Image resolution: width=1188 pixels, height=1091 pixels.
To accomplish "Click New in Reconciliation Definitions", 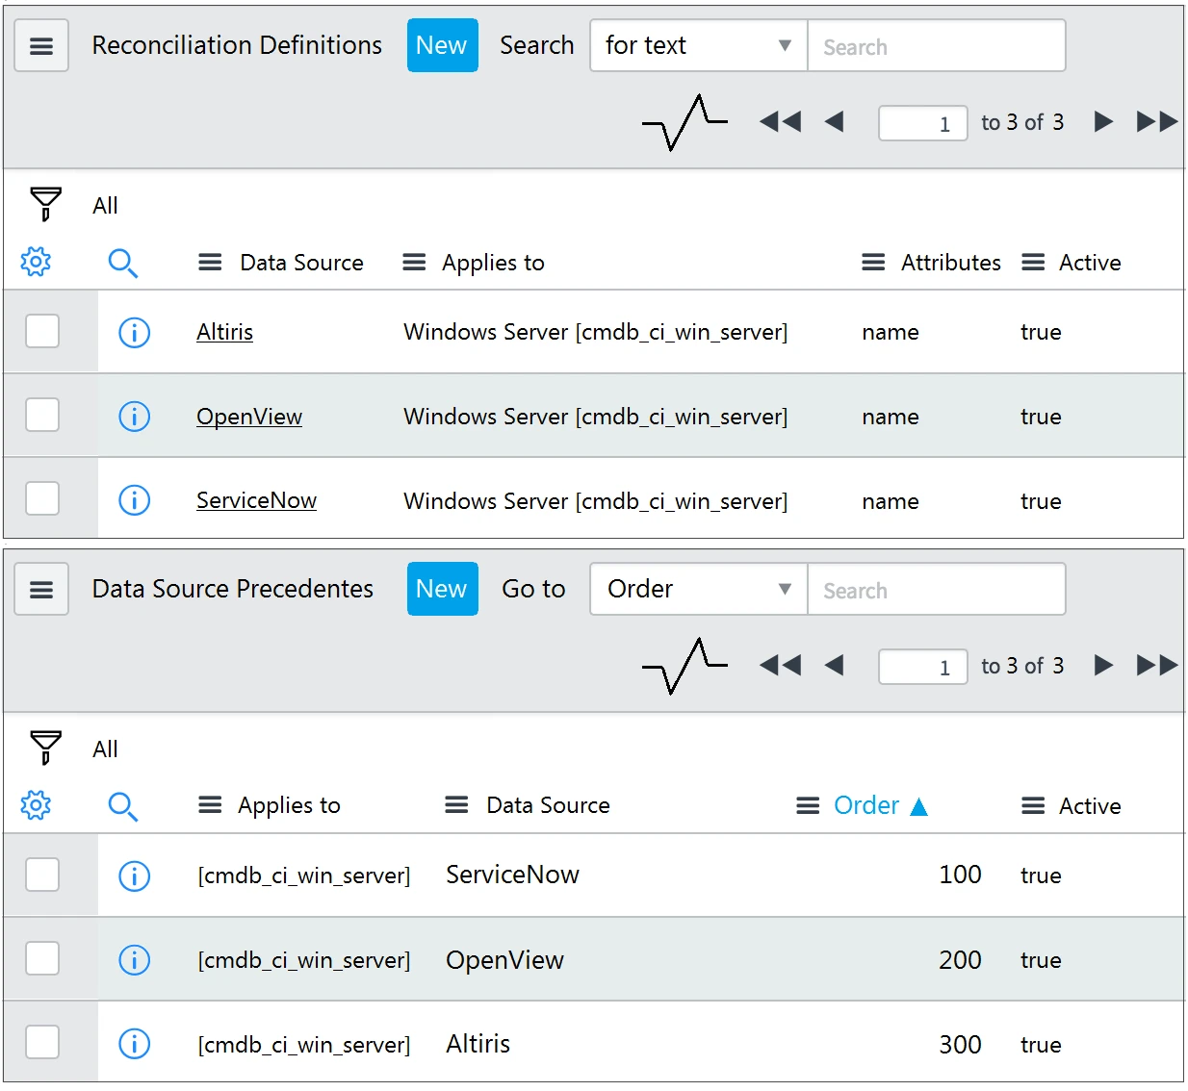I will (x=442, y=46).
